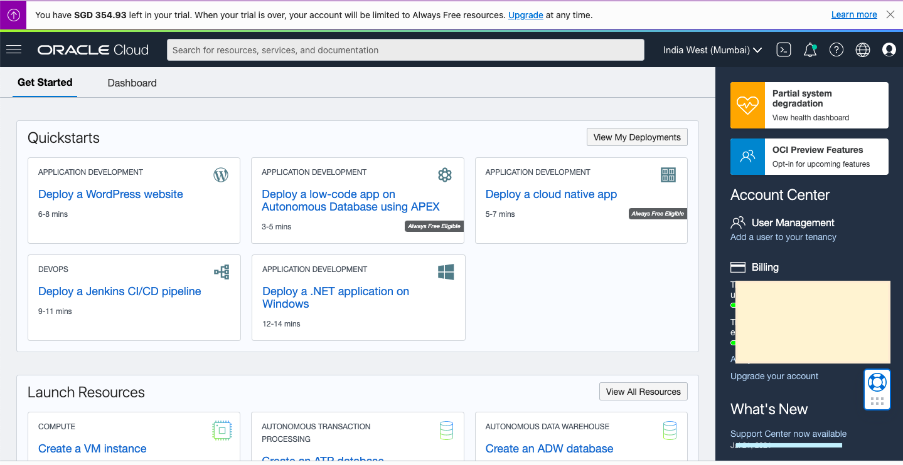The image size is (903, 465).
Task: Open the India West (Mumbai) region selector
Action: pyautogui.click(x=712, y=50)
